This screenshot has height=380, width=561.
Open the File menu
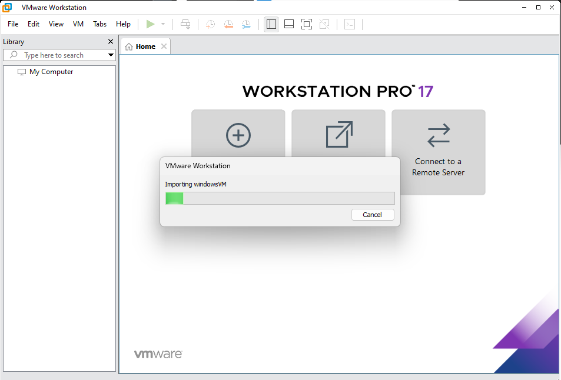pyautogui.click(x=13, y=24)
